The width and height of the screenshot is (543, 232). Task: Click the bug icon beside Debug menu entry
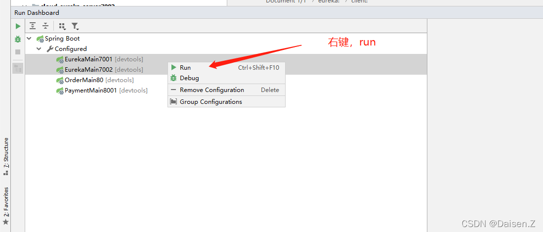173,78
